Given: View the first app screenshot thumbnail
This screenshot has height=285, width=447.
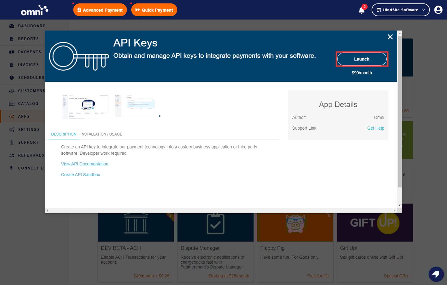Looking at the screenshot, I should coord(85,106).
